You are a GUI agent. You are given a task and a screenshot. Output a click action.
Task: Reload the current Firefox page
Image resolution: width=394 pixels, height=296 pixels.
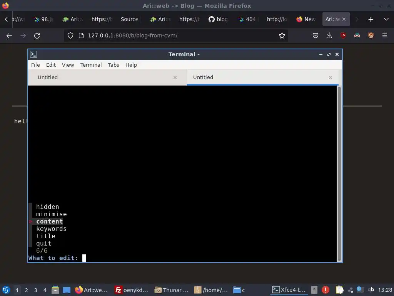coord(37,36)
